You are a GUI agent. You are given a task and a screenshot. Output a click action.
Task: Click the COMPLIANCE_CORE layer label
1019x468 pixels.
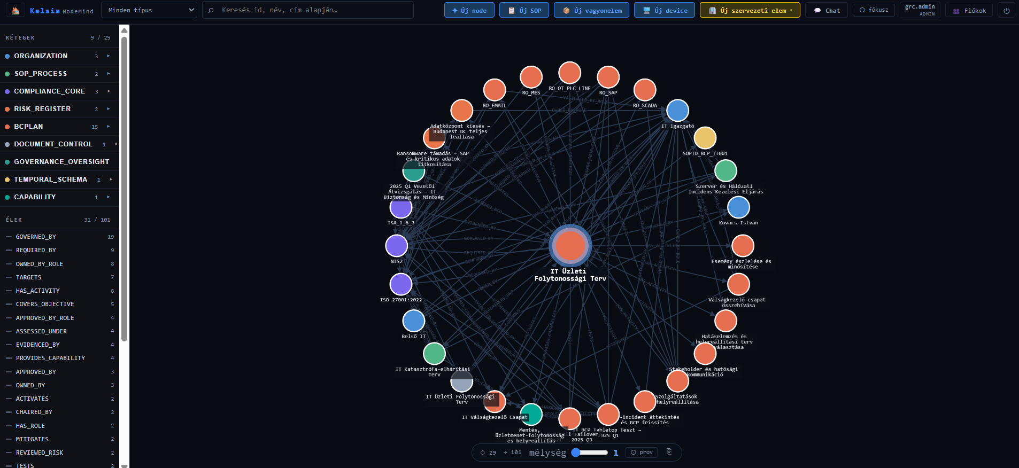(x=50, y=91)
